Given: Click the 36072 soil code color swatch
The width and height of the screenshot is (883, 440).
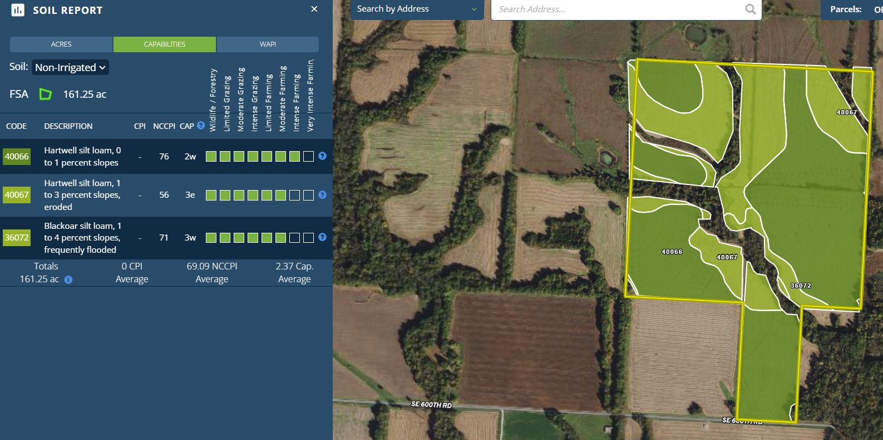Looking at the screenshot, I should tap(17, 238).
